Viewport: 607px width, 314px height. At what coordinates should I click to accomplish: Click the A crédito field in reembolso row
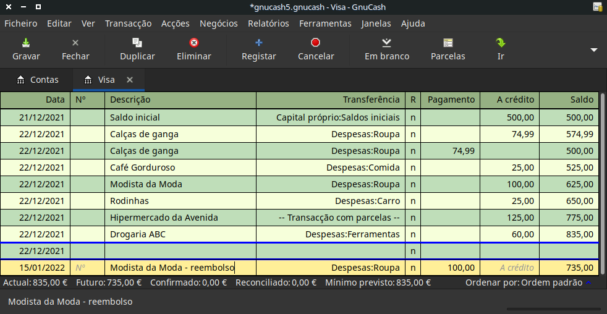tap(509, 268)
